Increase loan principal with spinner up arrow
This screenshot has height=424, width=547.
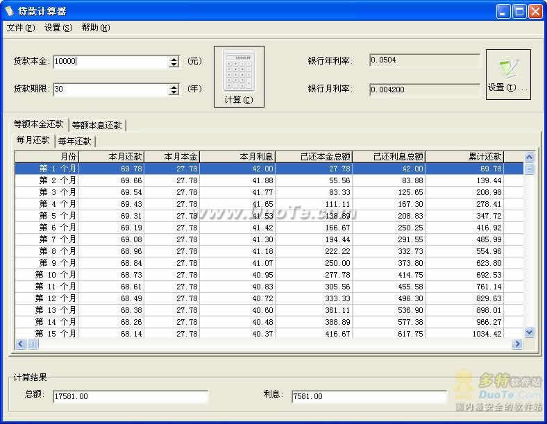click(x=174, y=58)
